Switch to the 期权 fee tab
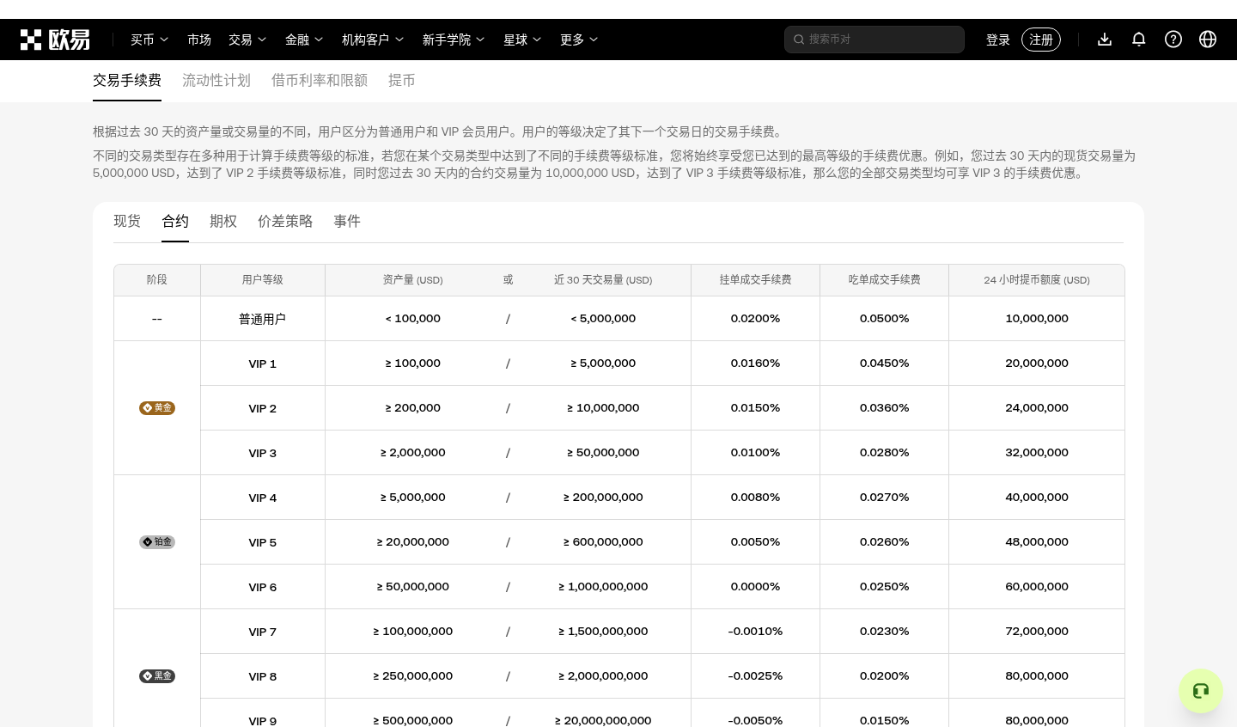 pyautogui.click(x=223, y=221)
